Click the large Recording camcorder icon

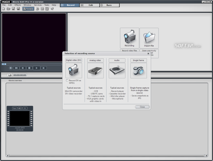point(130,38)
